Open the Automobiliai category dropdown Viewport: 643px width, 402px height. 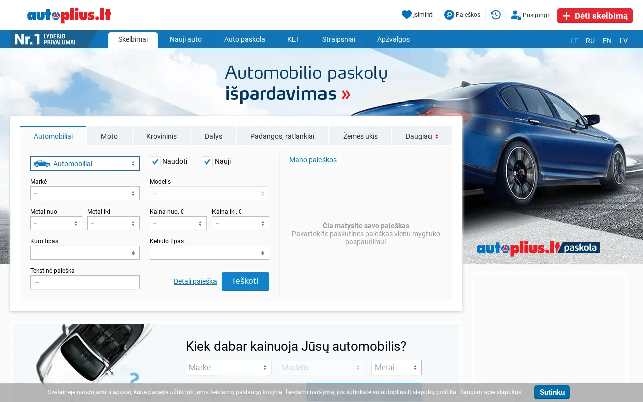point(85,164)
